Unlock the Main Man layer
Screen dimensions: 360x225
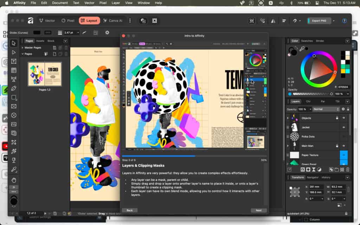click(x=337, y=146)
